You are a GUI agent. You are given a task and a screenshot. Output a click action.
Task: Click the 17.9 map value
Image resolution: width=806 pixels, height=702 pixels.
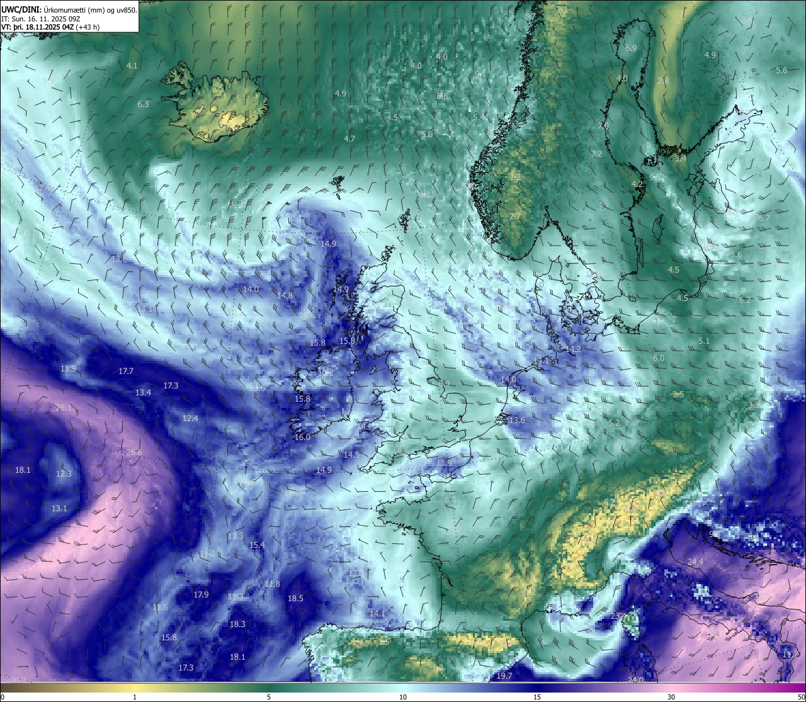[x=201, y=595]
